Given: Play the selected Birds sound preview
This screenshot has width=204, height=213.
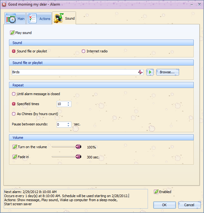Looking at the screenshot, I should [x=150, y=72].
